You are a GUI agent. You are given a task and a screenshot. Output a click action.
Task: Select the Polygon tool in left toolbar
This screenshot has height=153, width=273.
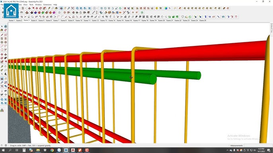point(6,42)
